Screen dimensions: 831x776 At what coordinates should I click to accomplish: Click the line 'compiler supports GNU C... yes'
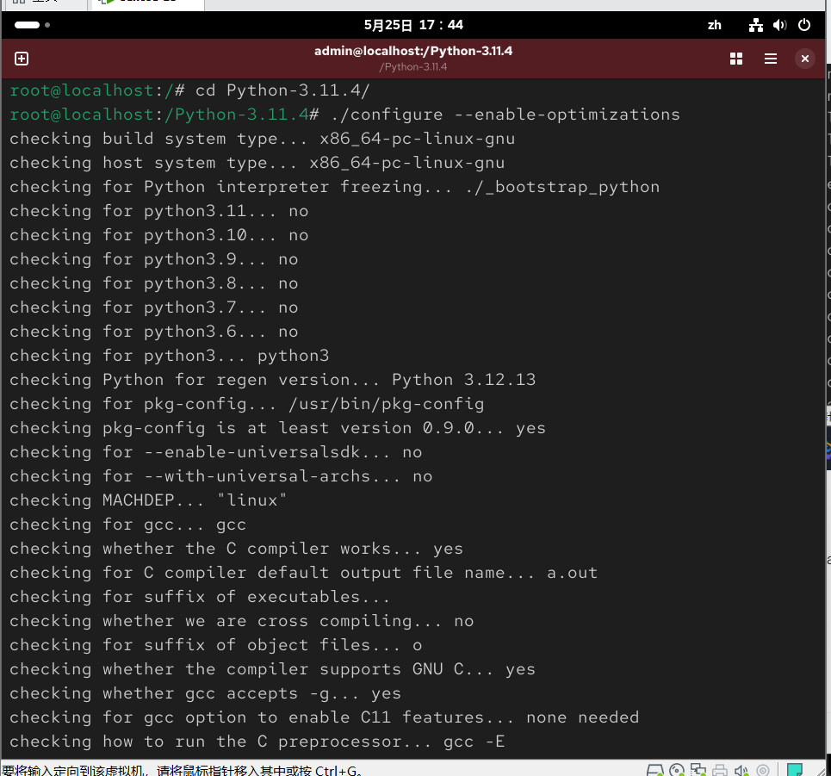point(272,669)
